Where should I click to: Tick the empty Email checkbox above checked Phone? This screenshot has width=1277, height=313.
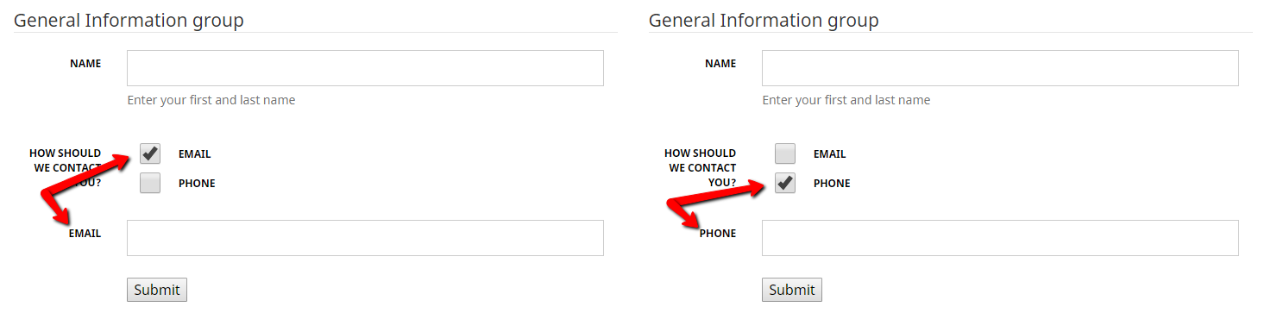pos(785,153)
